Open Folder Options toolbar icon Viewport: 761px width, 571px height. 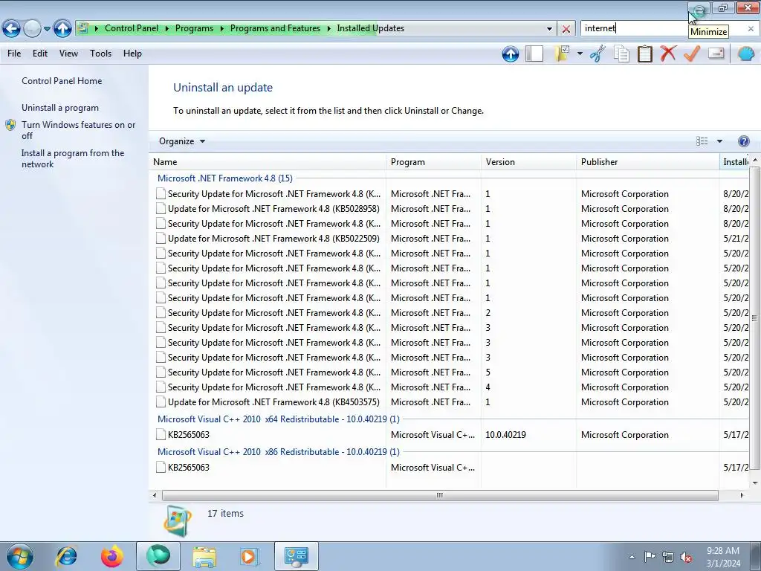(x=562, y=54)
